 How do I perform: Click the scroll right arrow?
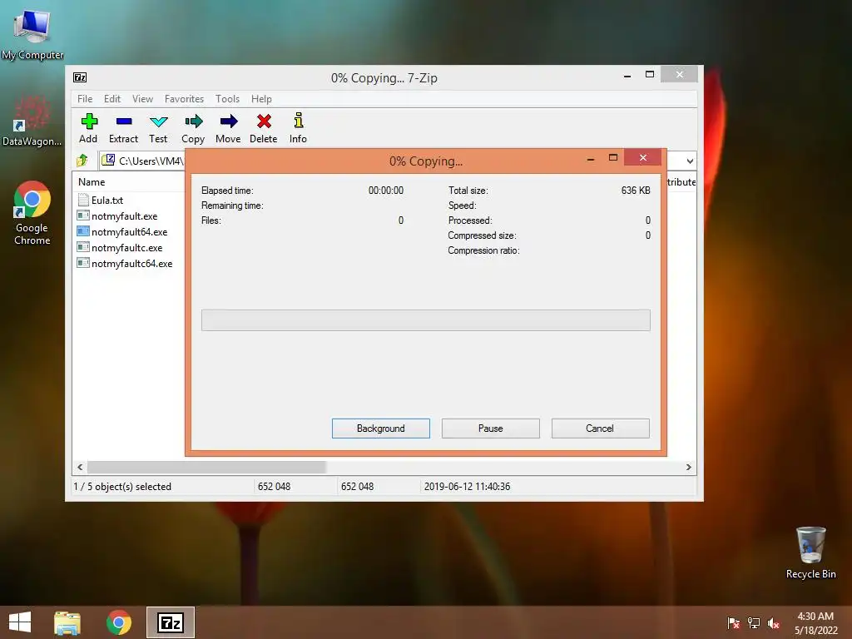pos(688,467)
